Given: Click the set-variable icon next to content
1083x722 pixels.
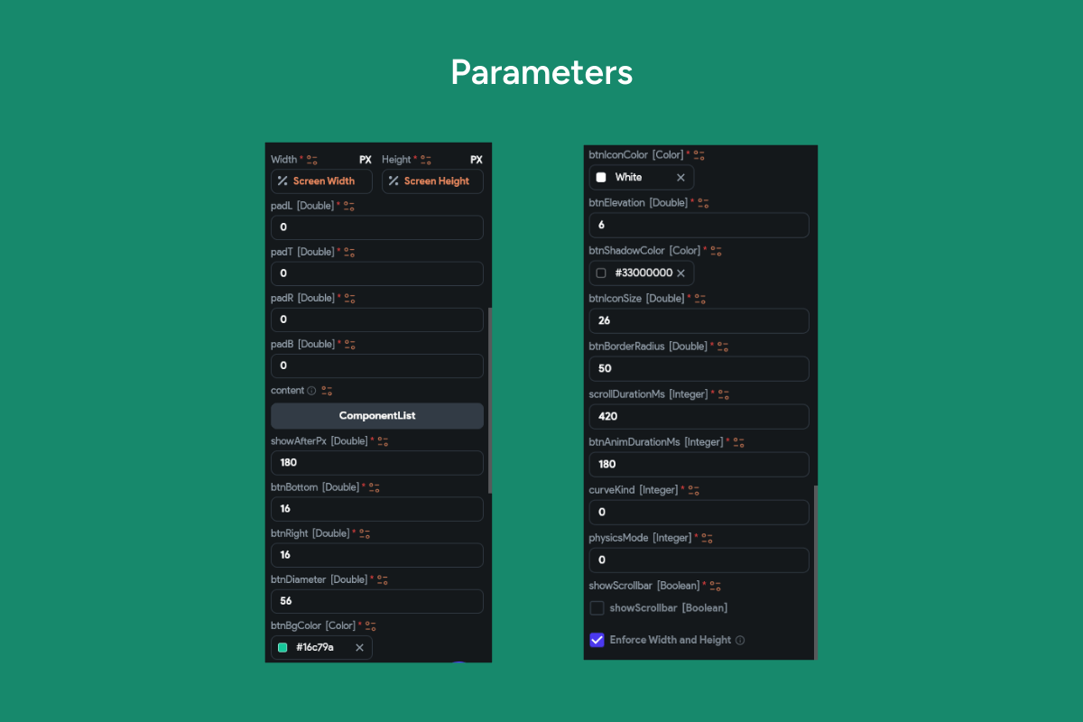Looking at the screenshot, I should pyautogui.click(x=327, y=391).
